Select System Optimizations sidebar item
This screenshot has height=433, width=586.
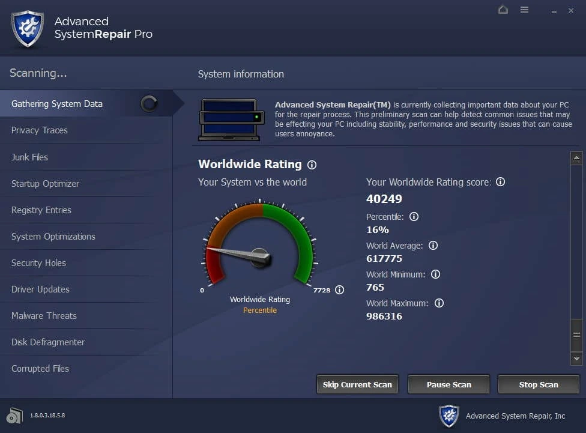86,236
